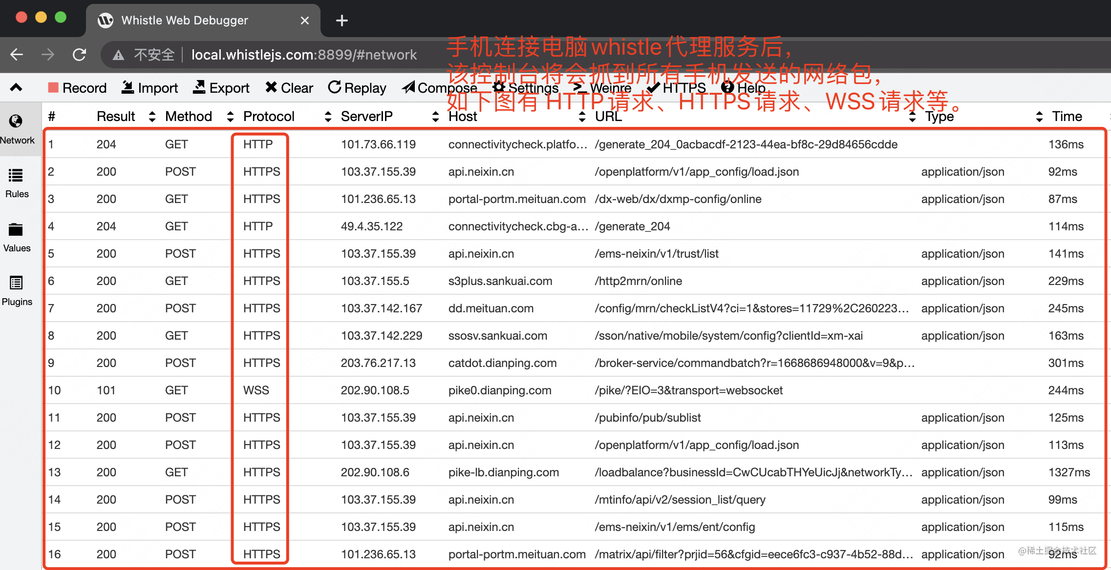Switch to the Rules tab
The height and width of the screenshot is (570, 1111).
(x=17, y=183)
